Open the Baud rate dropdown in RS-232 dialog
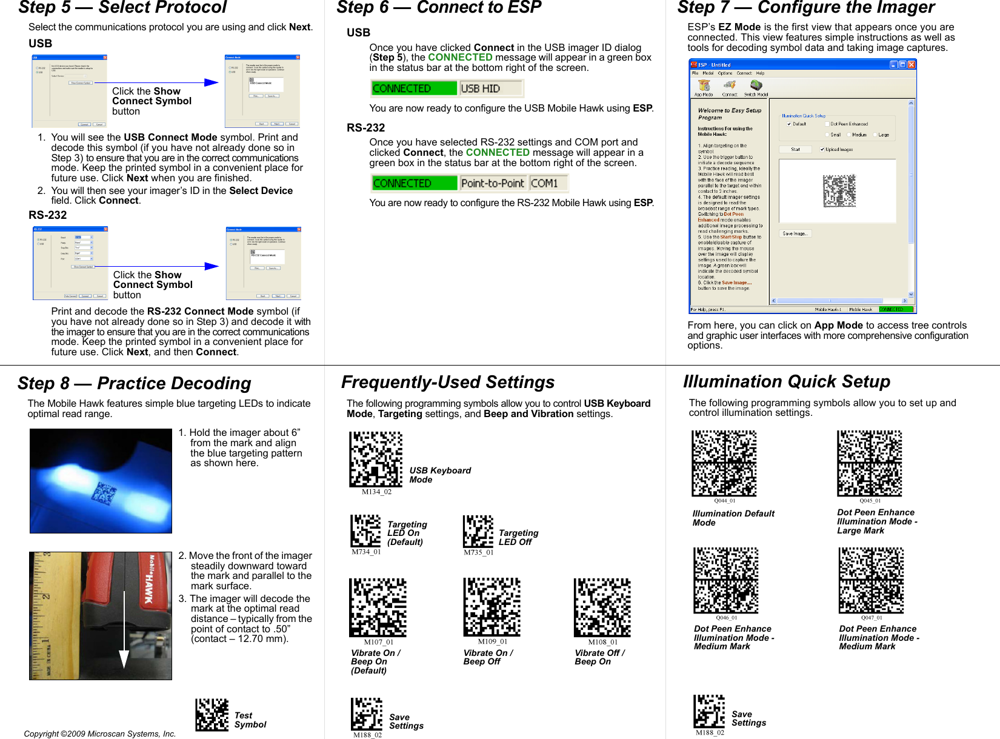 (x=92, y=237)
